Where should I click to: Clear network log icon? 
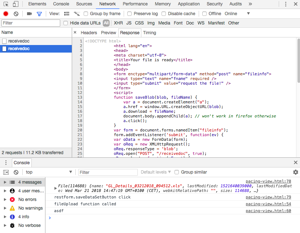pyautogui.click(x=16, y=14)
